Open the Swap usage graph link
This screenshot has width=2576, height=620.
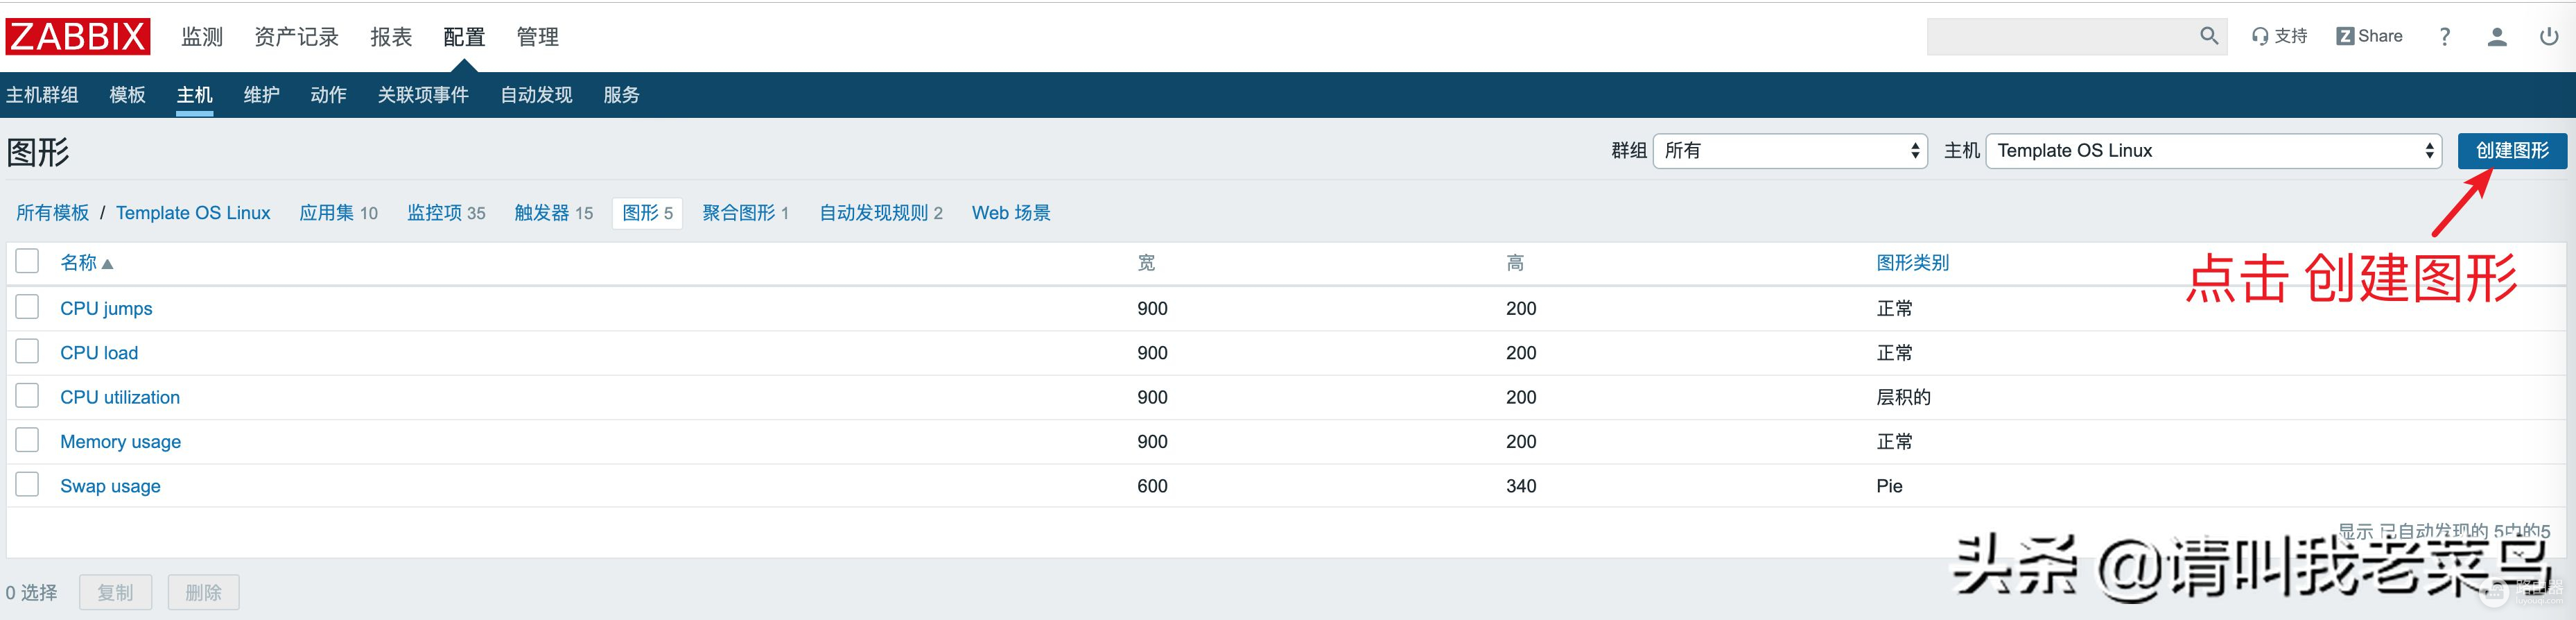point(110,486)
